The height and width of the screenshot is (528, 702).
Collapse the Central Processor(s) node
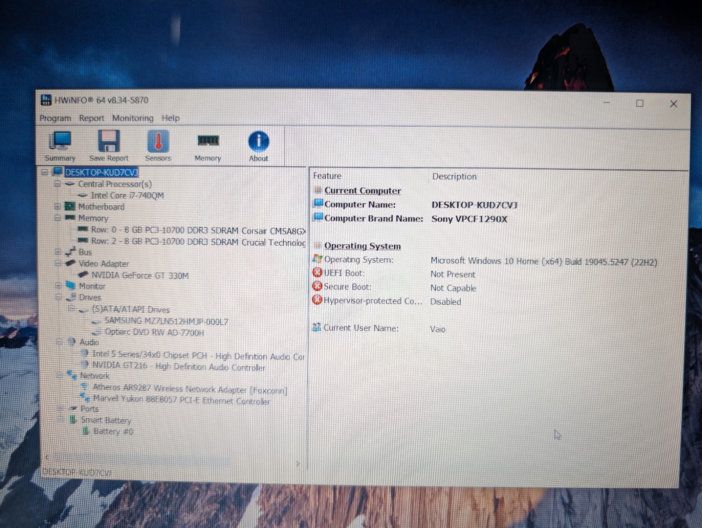pos(57,184)
